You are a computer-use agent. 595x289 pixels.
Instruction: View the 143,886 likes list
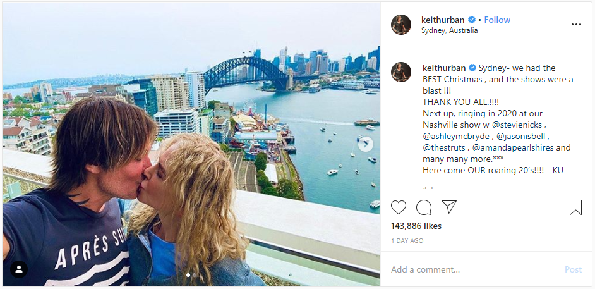click(x=416, y=226)
